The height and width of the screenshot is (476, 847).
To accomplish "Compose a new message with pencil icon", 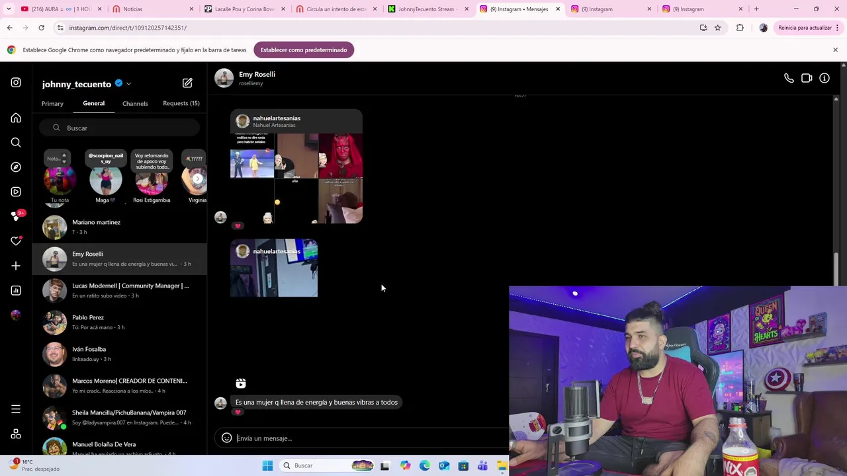I will (x=187, y=83).
